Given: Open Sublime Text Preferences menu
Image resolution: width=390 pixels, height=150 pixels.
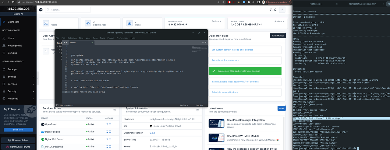Looking at the screenshot, I should [x=122, y=38].
